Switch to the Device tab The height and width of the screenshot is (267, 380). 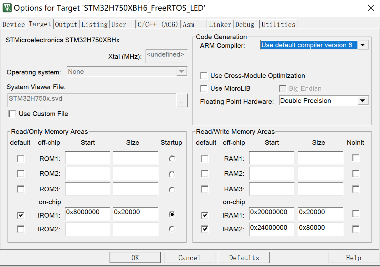click(x=14, y=24)
